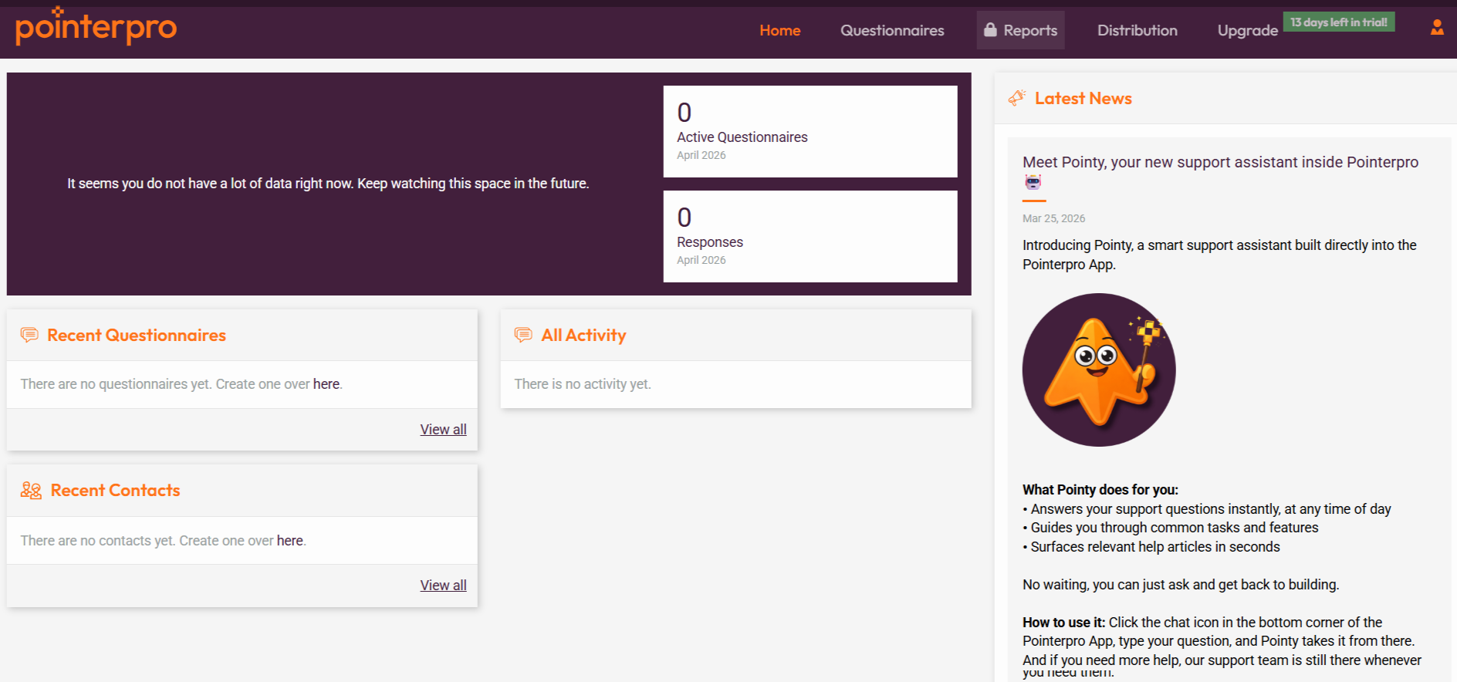Click the Recent Questionnaires heading

137,335
